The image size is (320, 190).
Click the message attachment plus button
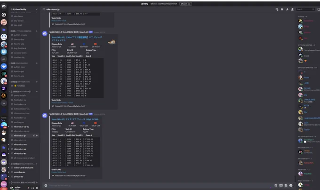click(x=46, y=185)
